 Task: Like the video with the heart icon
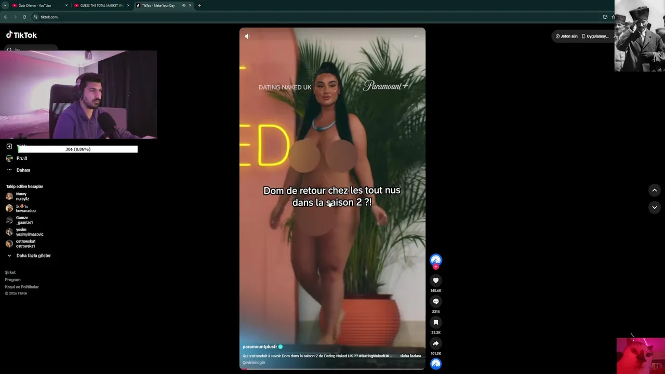point(436,280)
